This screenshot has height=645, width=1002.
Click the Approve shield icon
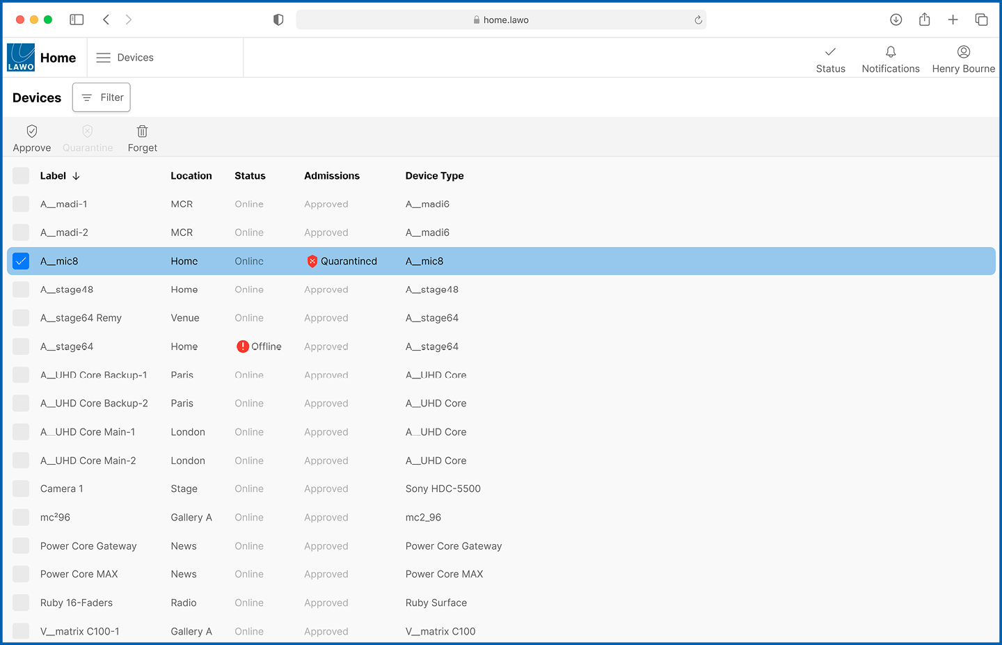pyautogui.click(x=32, y=132)
